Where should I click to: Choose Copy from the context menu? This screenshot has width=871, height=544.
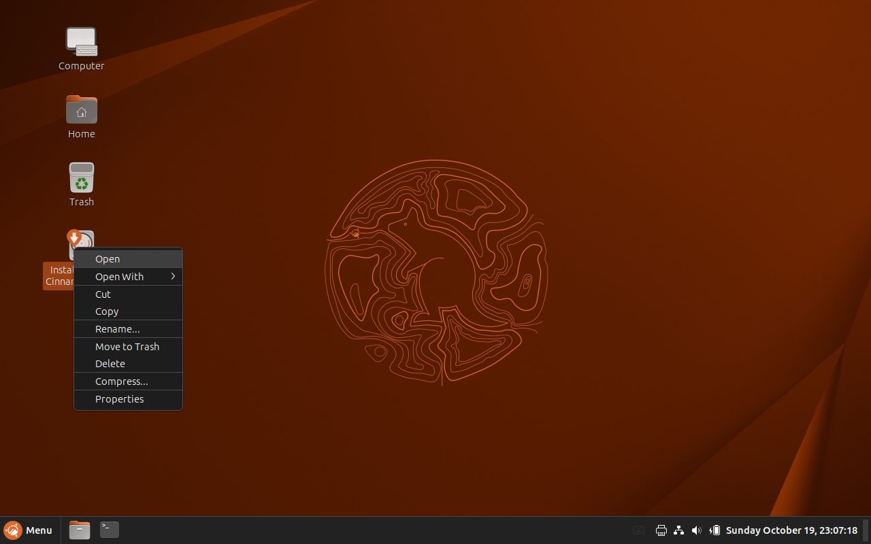click(x=128, y=311)
